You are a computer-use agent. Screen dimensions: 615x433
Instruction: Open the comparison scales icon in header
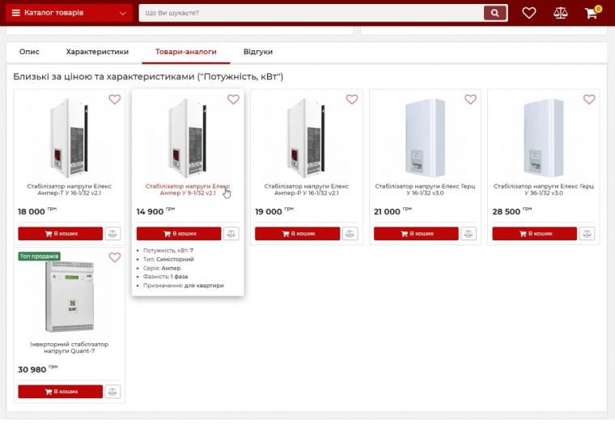560,13
